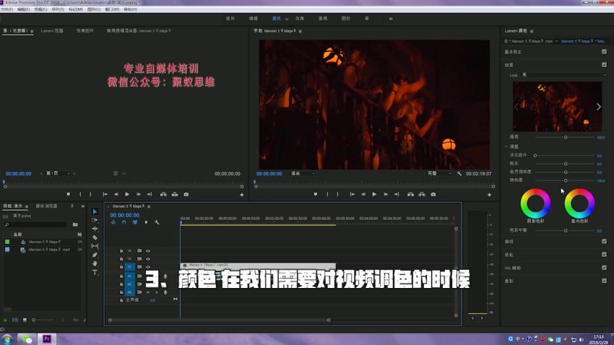614x345 pixels.
Task: Hide video track V1 eye icon
Action: point(148,267)
